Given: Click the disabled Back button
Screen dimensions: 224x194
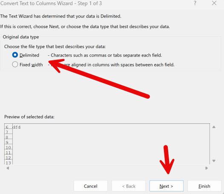Looking at the screenshot, I should pos(129,186).
